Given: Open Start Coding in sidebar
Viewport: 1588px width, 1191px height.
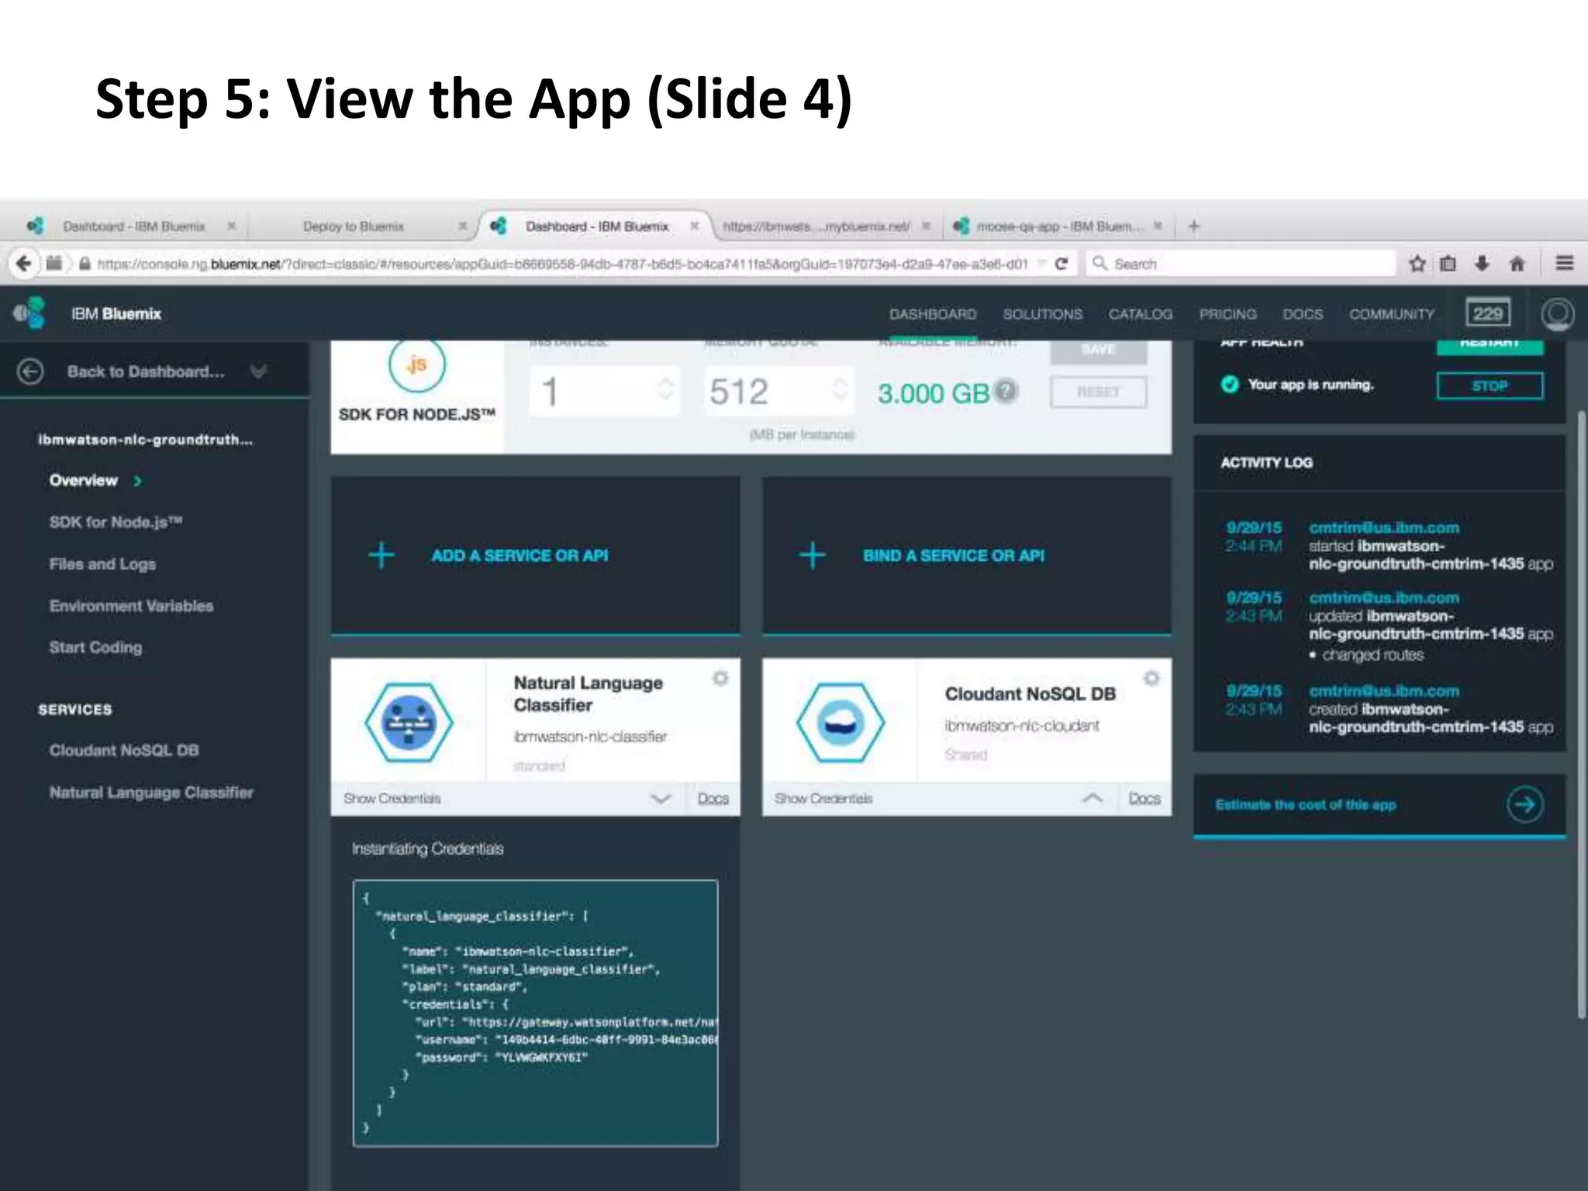Looking at the screenshot, I should 95,647.
